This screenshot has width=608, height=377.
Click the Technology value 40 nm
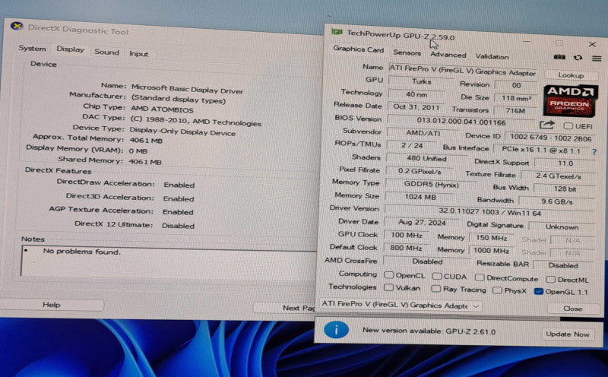[x=416, y=95]
